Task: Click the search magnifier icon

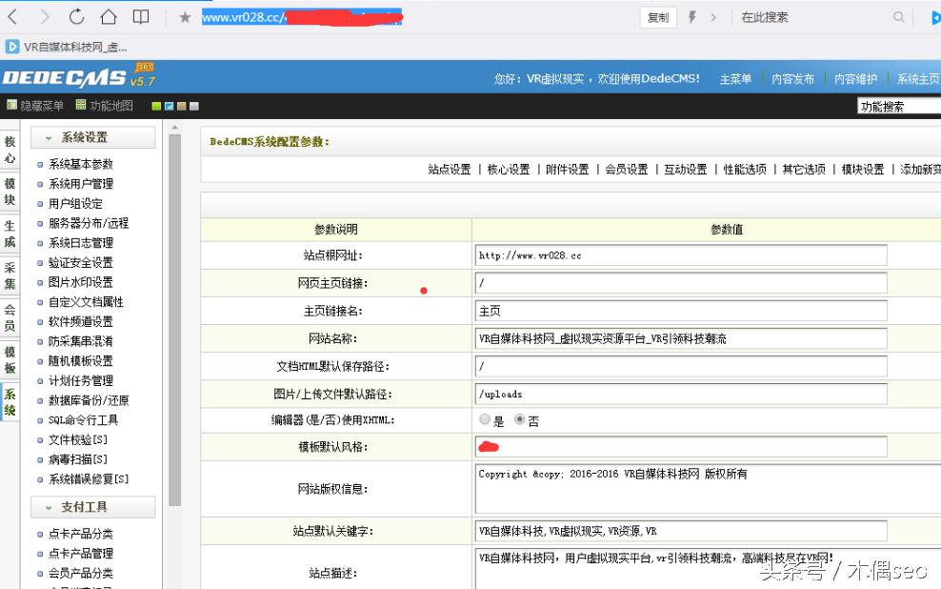Action: [x=899, y=16]
